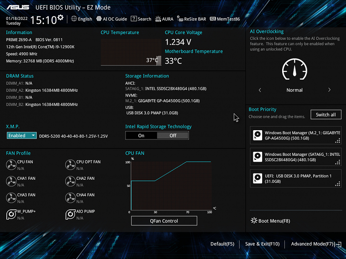This screenshot has height=259, width=346.
Task: Select the W_PUMP+ icon
Action: tap(11, 215)
